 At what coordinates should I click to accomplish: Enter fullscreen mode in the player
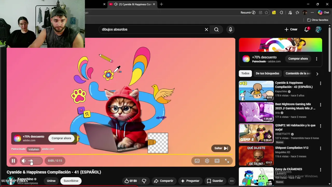click(x=227, y=161)
